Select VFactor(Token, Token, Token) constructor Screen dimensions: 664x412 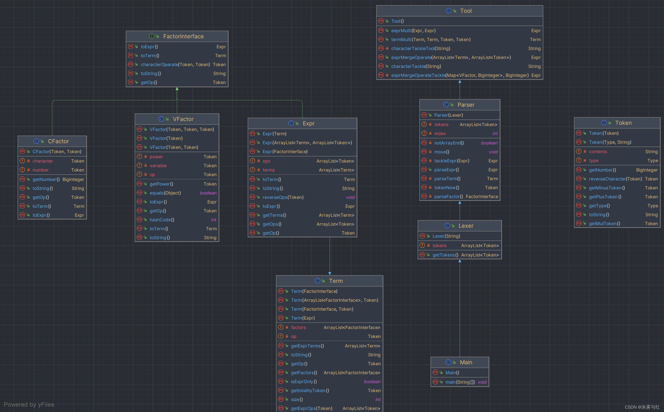[177, 129]
